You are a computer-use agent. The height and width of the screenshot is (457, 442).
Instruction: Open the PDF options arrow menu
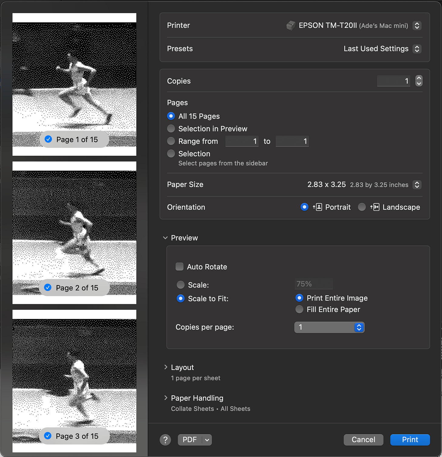(x=207, y=440)
